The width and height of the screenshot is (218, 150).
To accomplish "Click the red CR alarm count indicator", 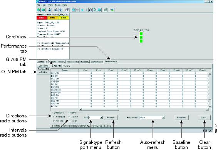I will pyautogui.click(x=42, y=18).
